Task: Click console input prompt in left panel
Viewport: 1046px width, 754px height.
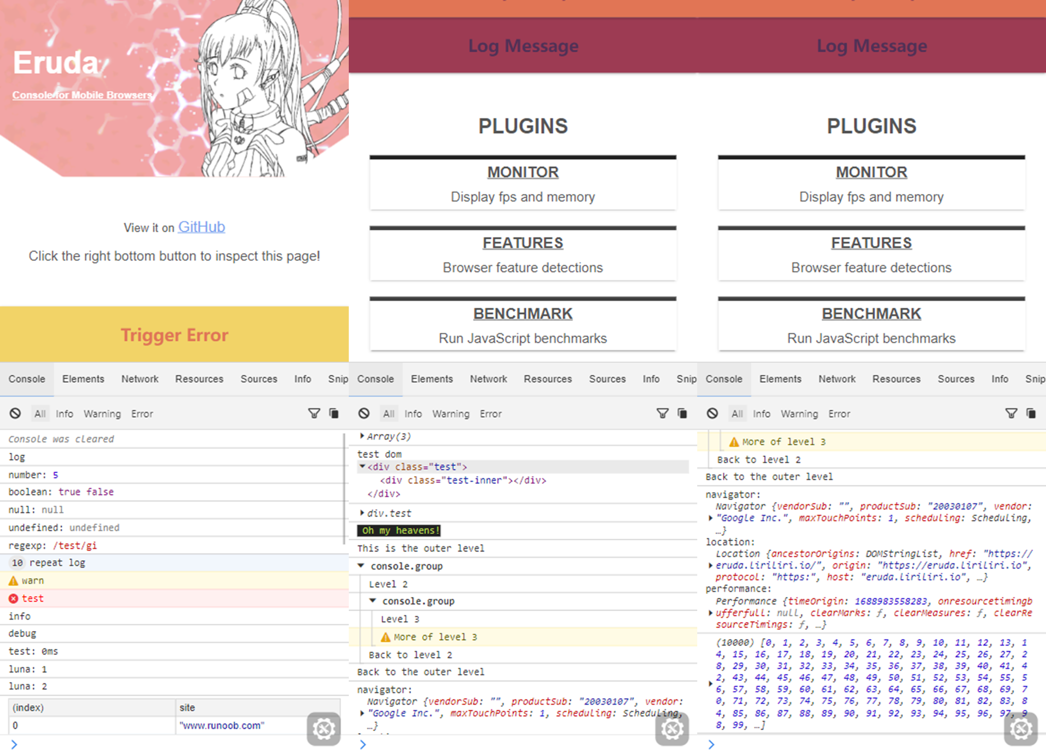Action: (x=174, y=744)
